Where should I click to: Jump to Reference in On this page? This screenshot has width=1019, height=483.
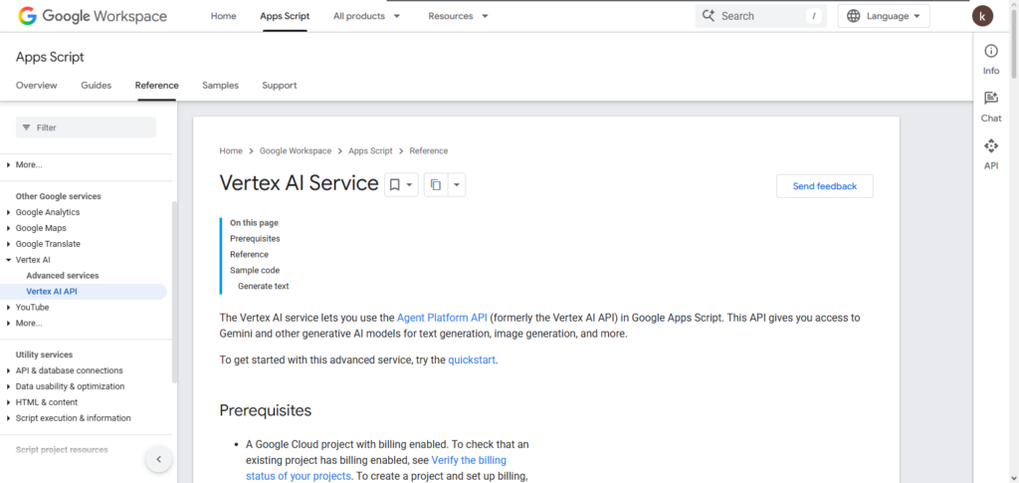pyautogui.click(x=249, y=254)
